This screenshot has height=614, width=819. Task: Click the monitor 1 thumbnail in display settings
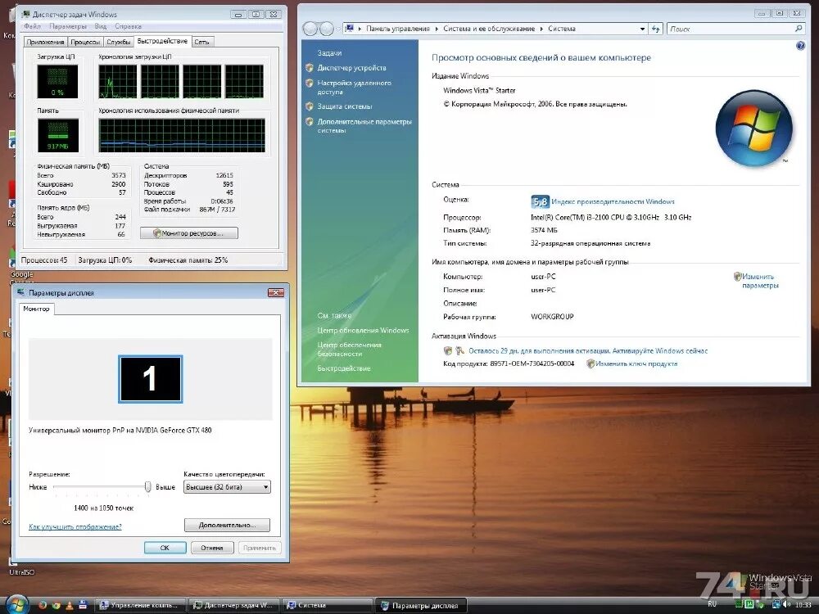(x=151, y=379)
